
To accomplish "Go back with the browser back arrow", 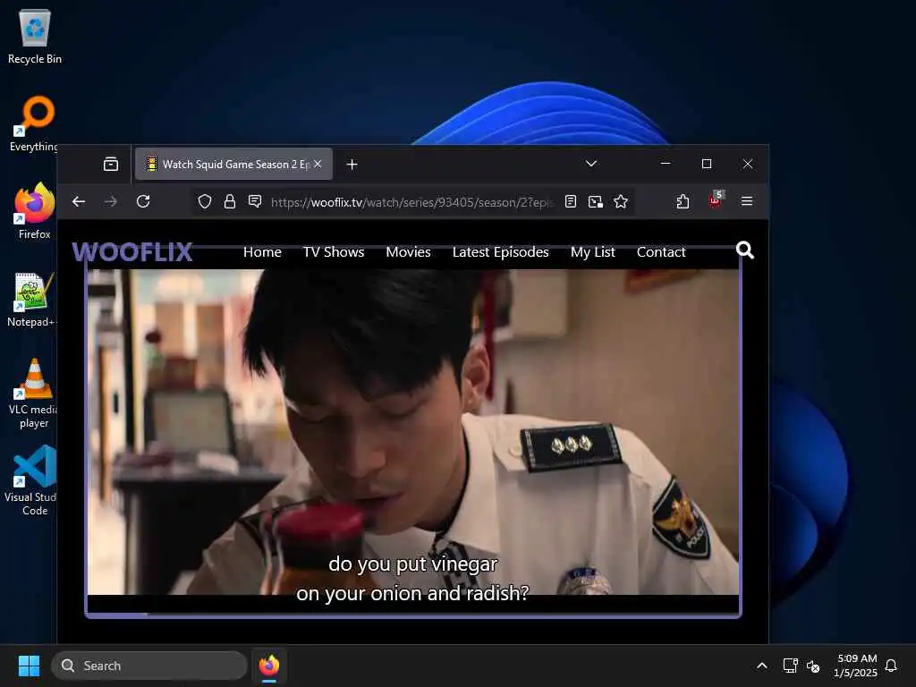I will pos(79,201).
